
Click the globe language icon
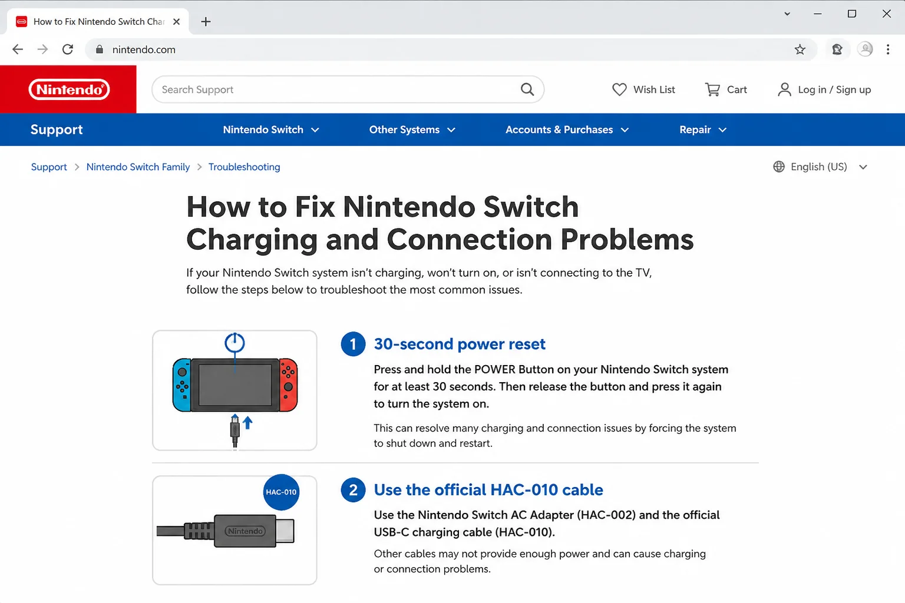tap(779, 167)
